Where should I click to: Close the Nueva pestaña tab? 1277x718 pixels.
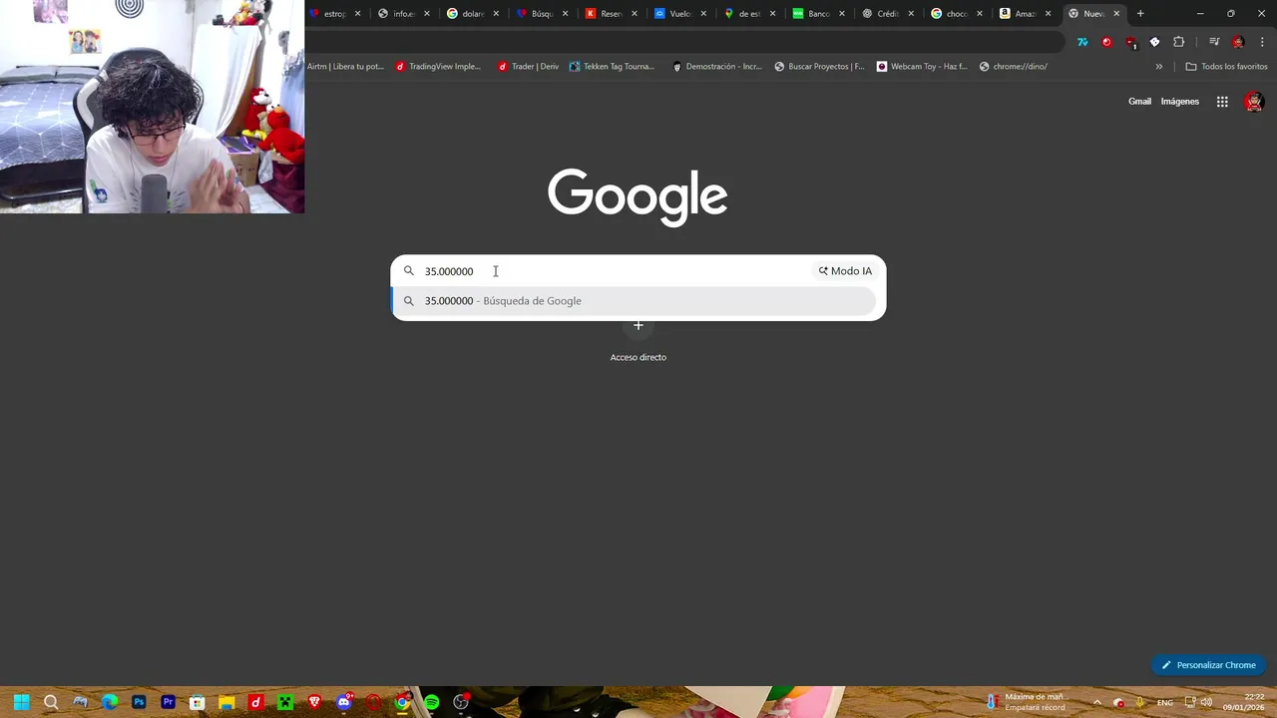(1116, 14)
